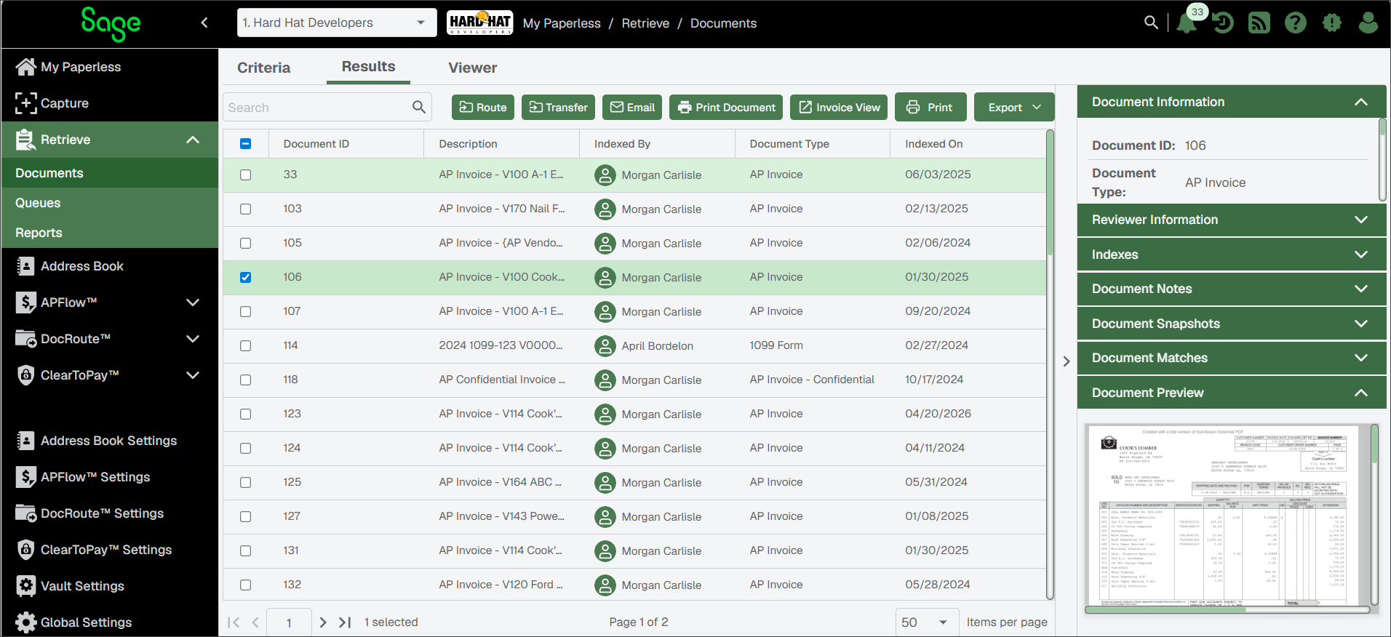This screenshot has height=637, width=1391.
Task: Expand the Reviewer Information panel
Action: coord(1232,220)
